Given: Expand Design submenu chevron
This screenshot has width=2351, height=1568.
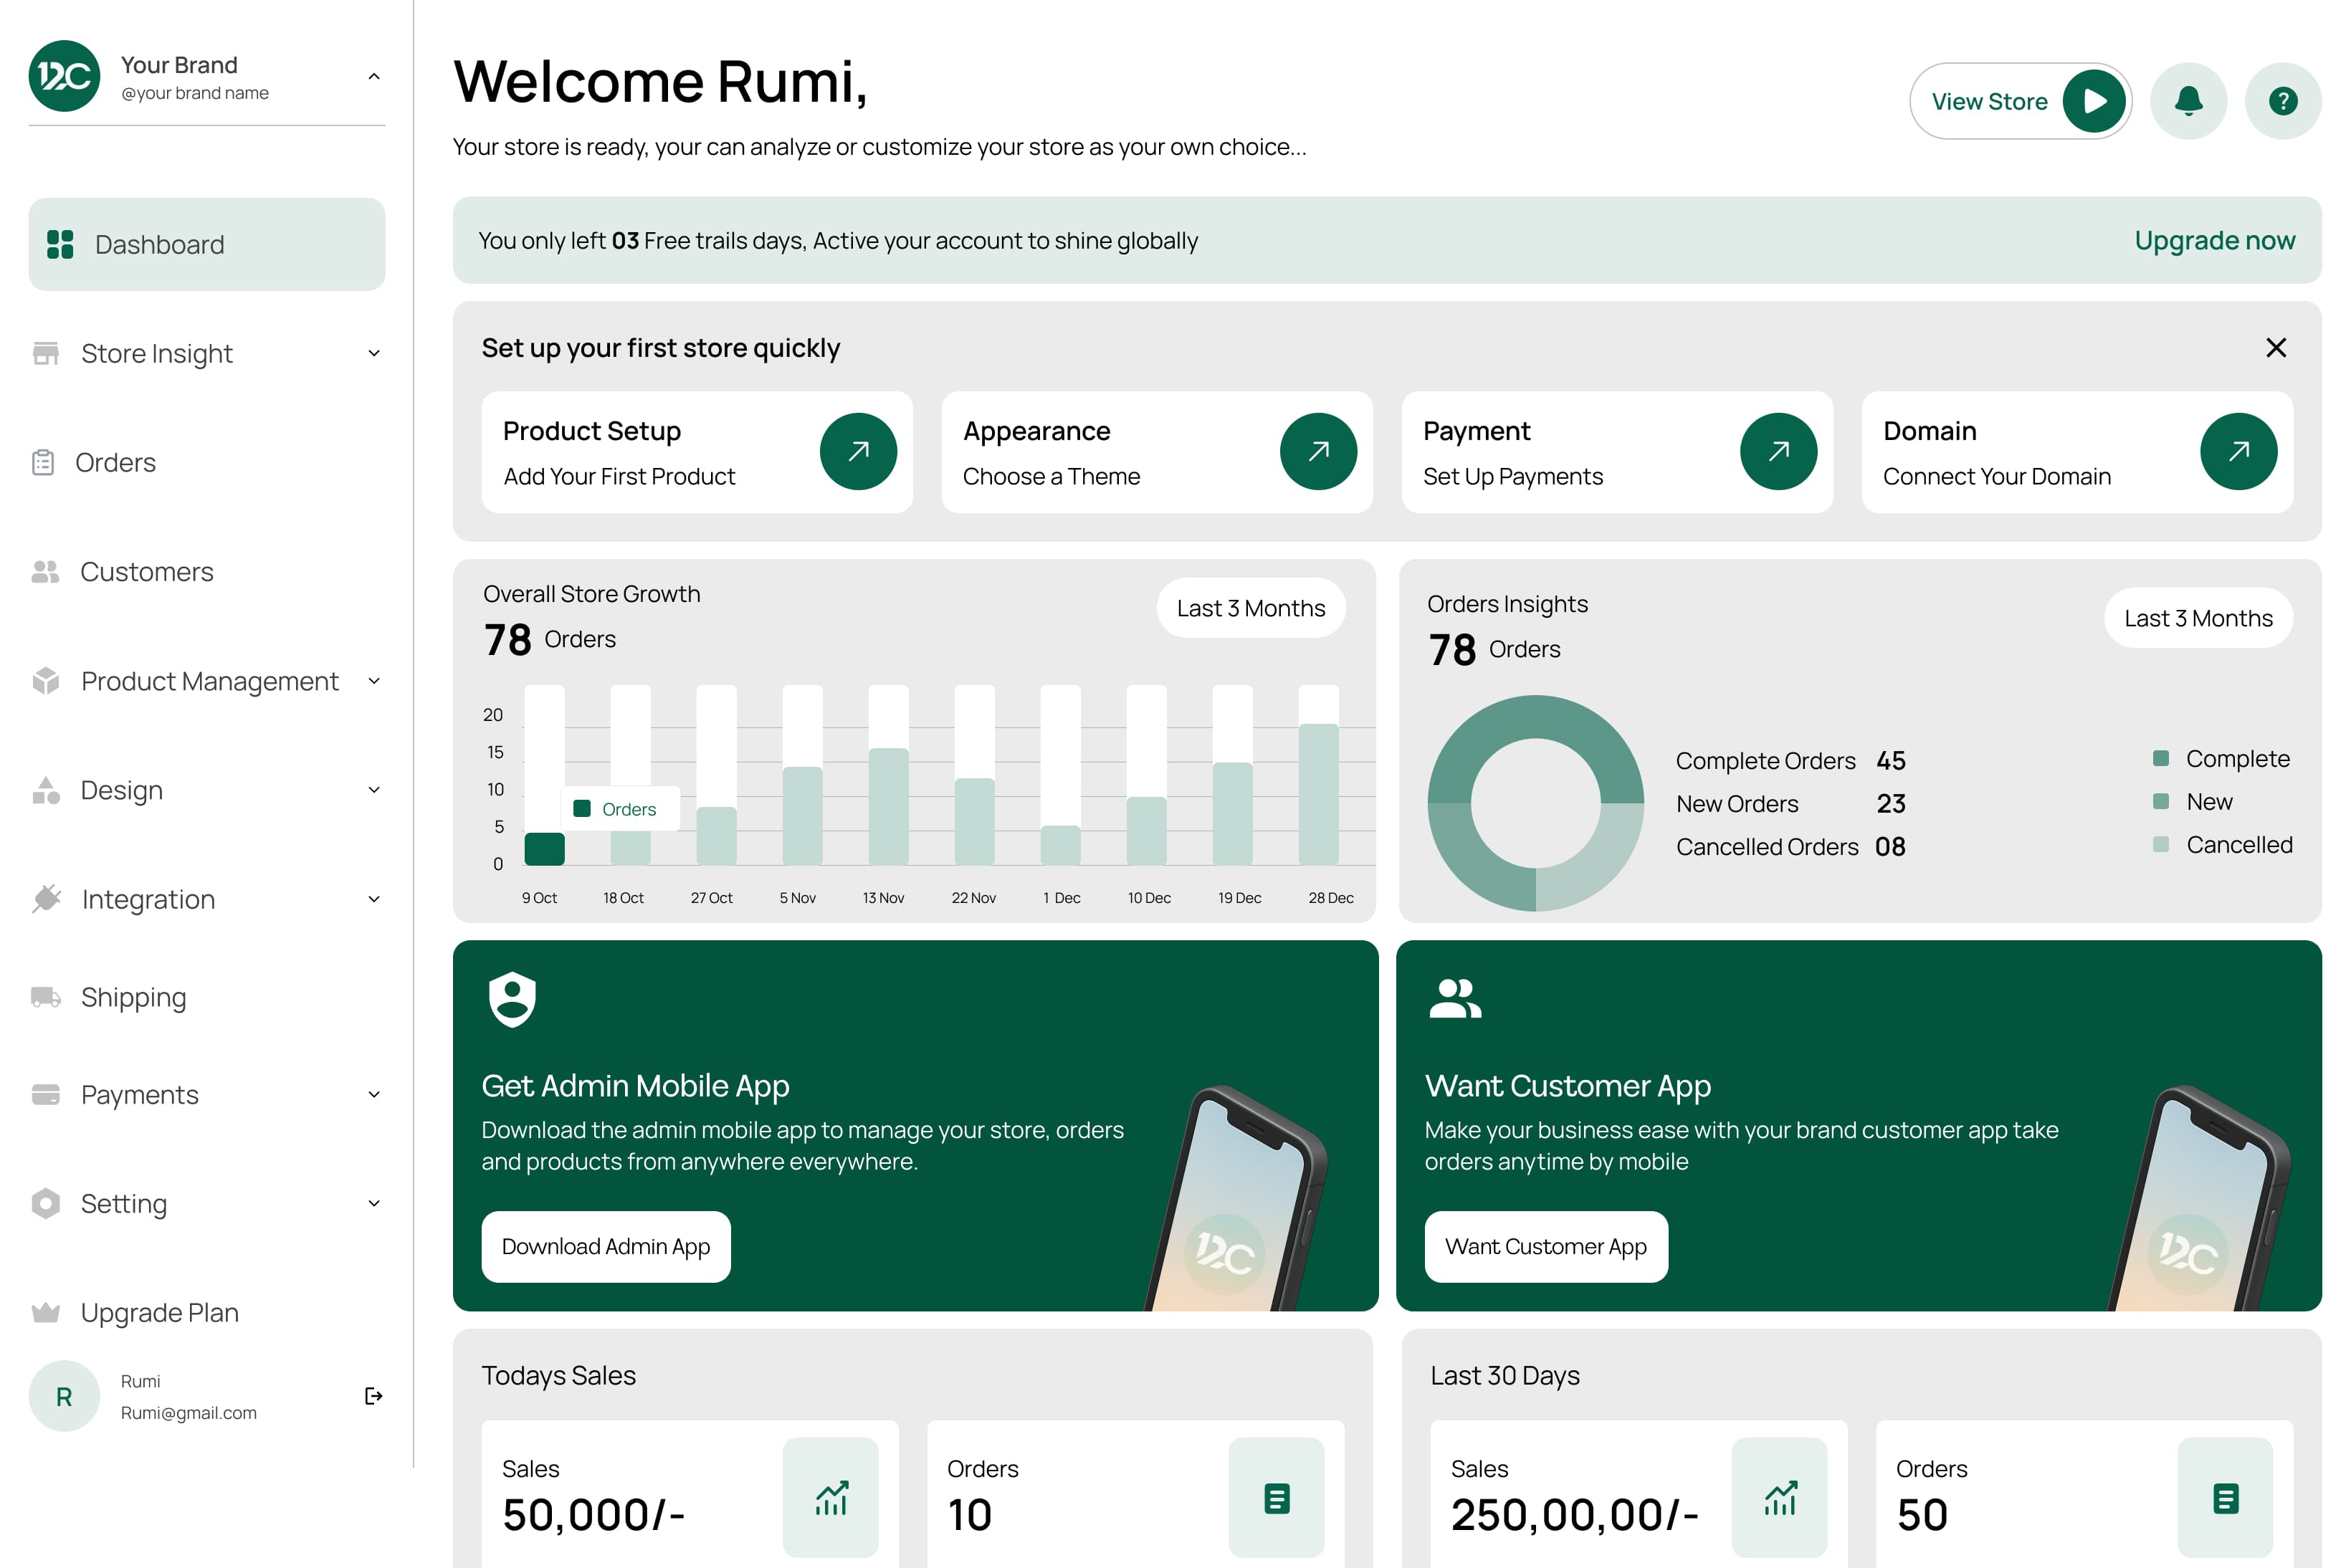Looking at the screenshot, I should (x=373, y=790).
